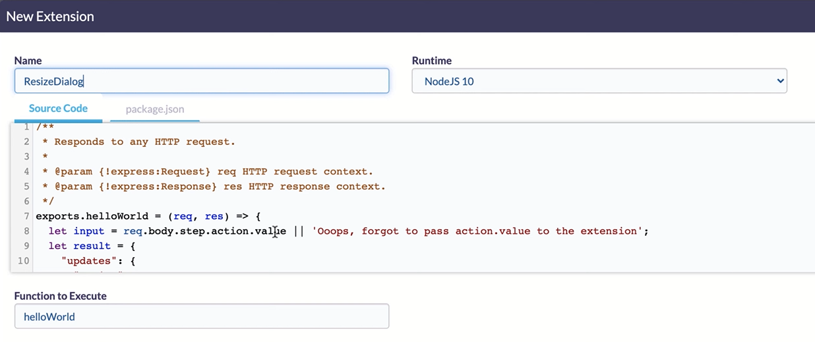The width and height of the screenshot is (815, 342).
Task: Click the New Extension header title
Action: [50, 16]
